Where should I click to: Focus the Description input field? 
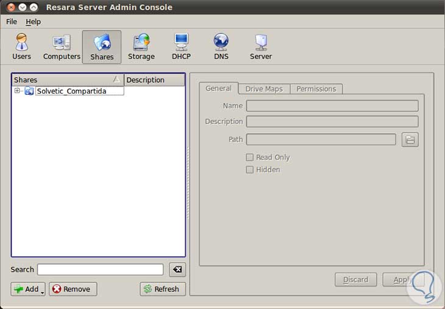(332, 122)
